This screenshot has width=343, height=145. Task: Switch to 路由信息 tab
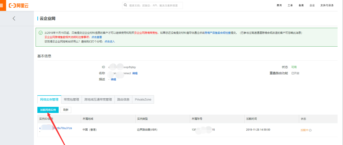(123, 100)
